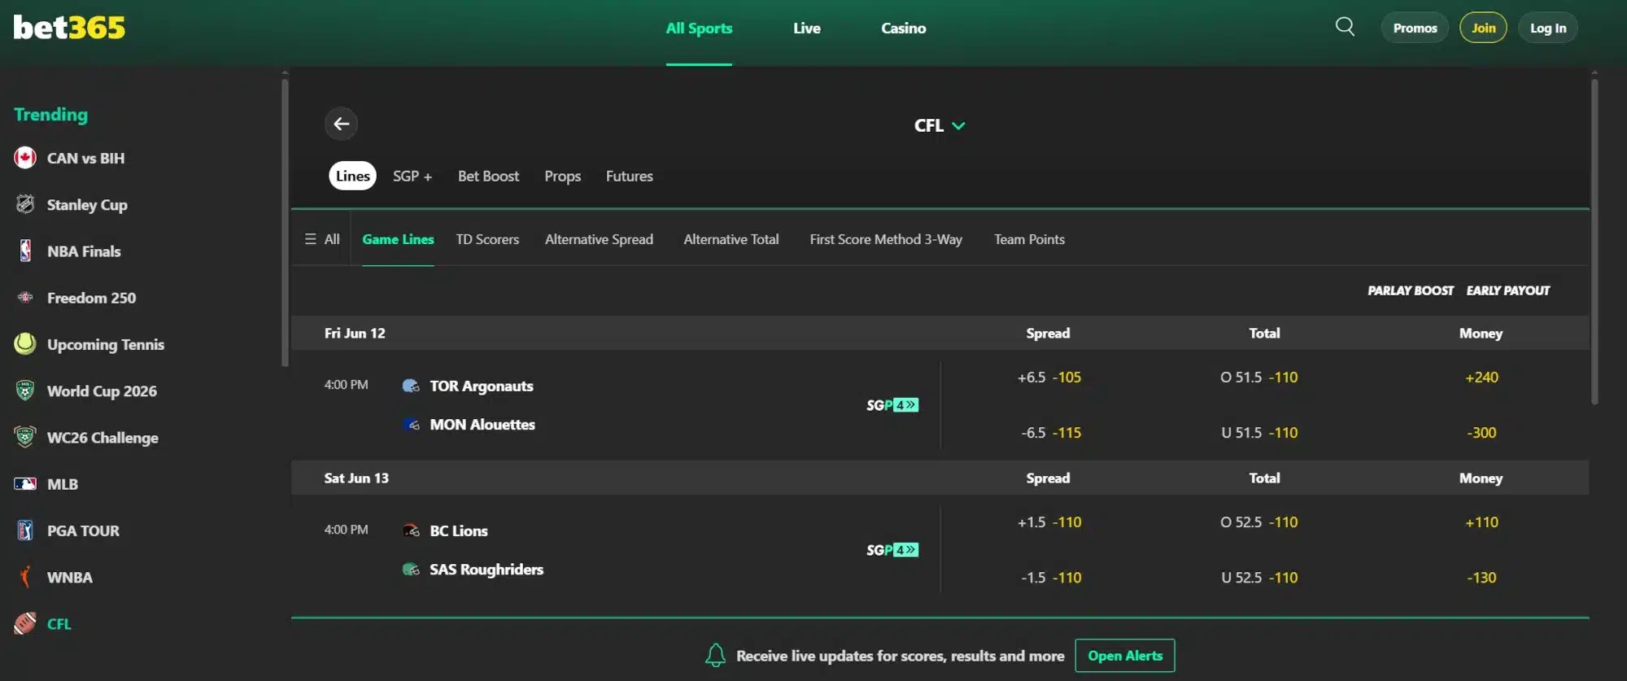Viewport: 1627px width, 681px height.
Task: Click the EARLY PAYOUT label
Action: pyautogui.click(x=1508, y=290)
